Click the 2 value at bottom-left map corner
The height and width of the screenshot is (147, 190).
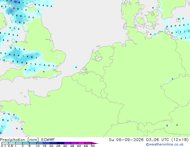[1, 133]
